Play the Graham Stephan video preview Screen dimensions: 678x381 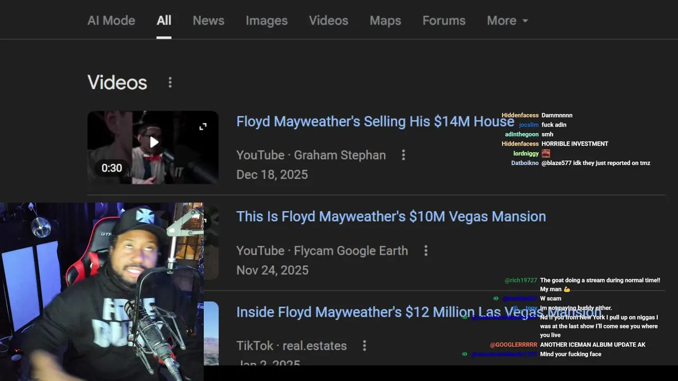coord(154,142)
